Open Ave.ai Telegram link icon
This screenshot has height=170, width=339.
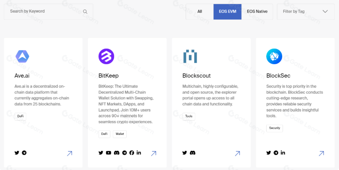pyautogui.click(x=24, y=153)
